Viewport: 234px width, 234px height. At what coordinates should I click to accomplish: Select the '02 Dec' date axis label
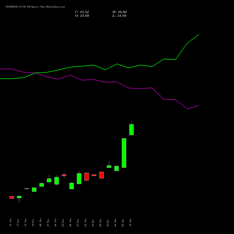100,222
